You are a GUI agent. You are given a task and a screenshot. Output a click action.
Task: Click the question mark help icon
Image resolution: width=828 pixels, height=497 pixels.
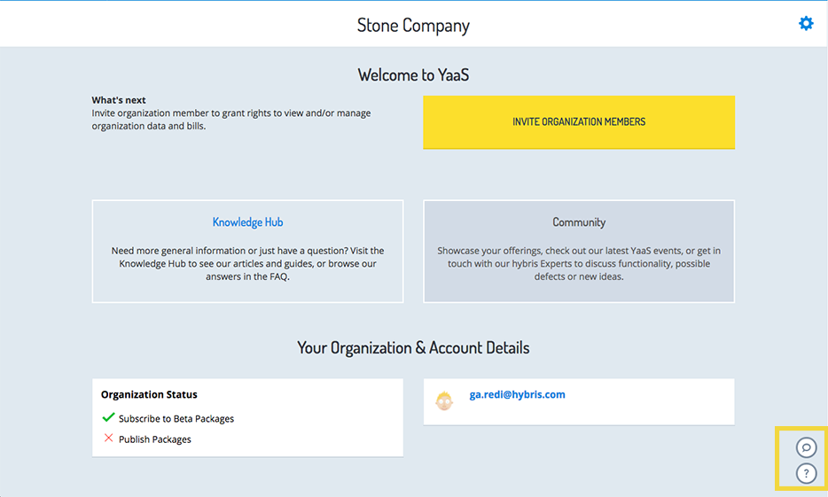(807, 473)
